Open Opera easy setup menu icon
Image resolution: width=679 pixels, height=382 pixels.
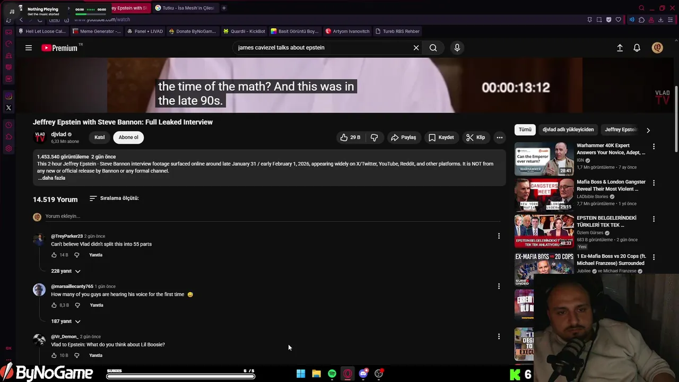tap(671, 20)
